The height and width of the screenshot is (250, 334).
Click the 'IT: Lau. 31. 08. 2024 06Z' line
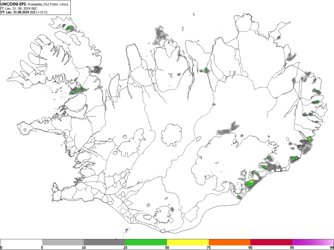(x=19, y=8)
